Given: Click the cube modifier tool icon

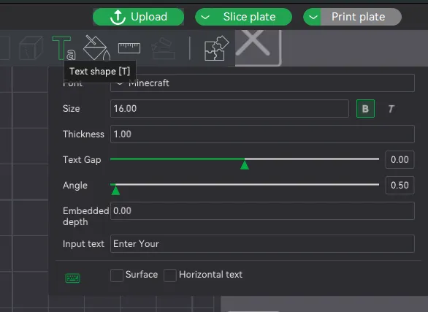Looking at the screenshot, I should coord(31,47).
